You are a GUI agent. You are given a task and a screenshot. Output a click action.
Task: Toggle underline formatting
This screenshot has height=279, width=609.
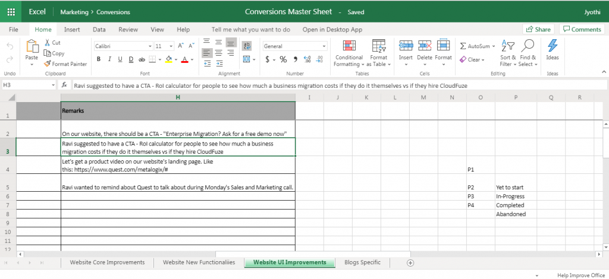pos(120,59)
